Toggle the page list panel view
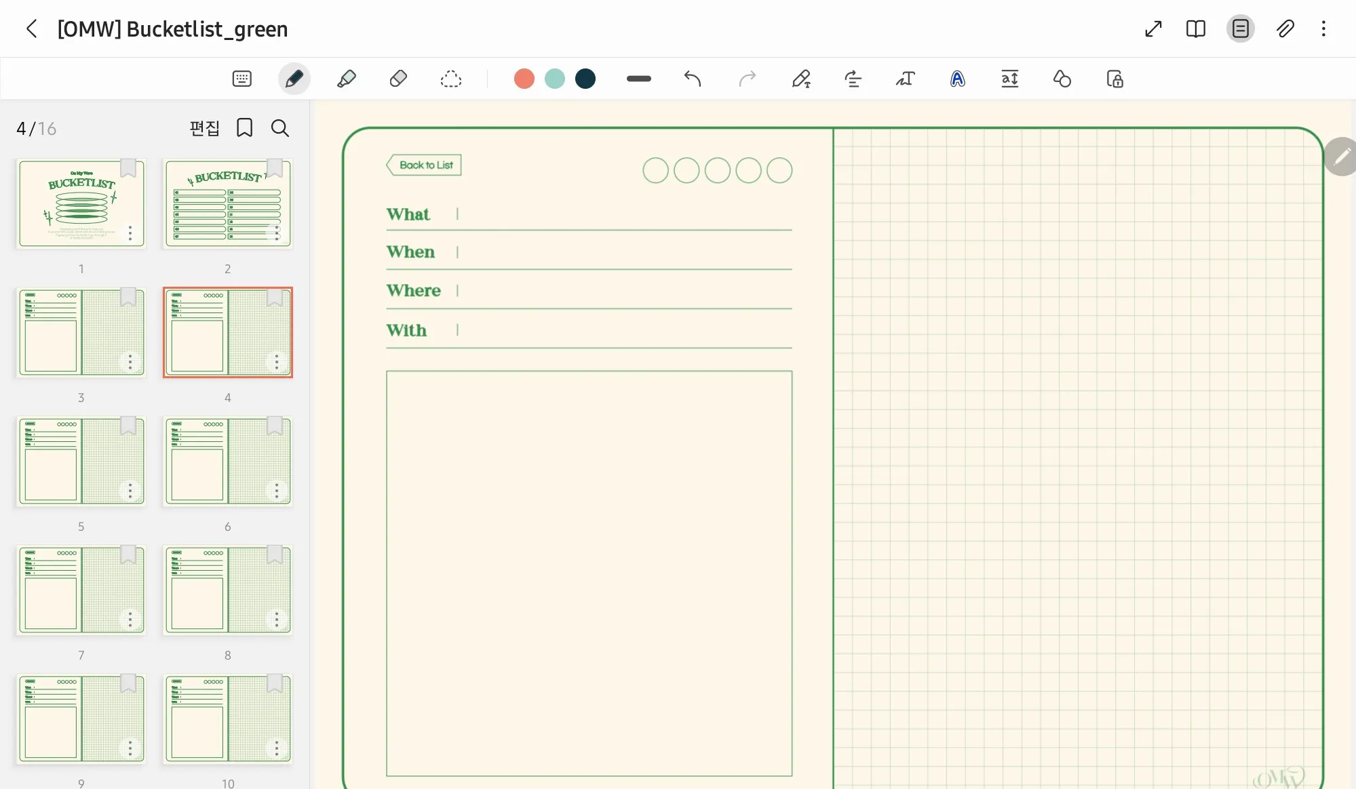This screenshot has height=789, width=1356. click(x=1240, y=28)
